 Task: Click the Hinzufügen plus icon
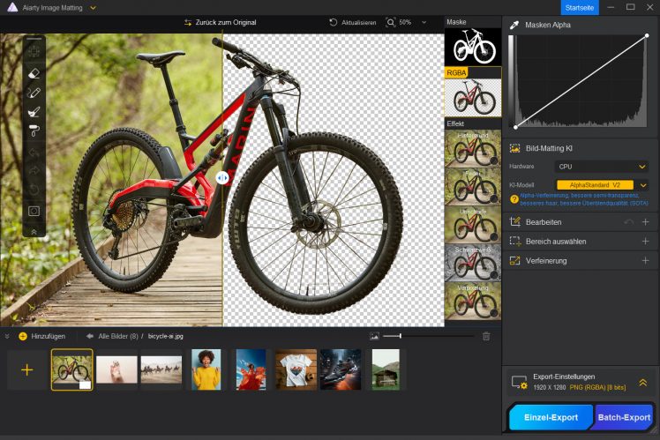click(x=23, y=336)
